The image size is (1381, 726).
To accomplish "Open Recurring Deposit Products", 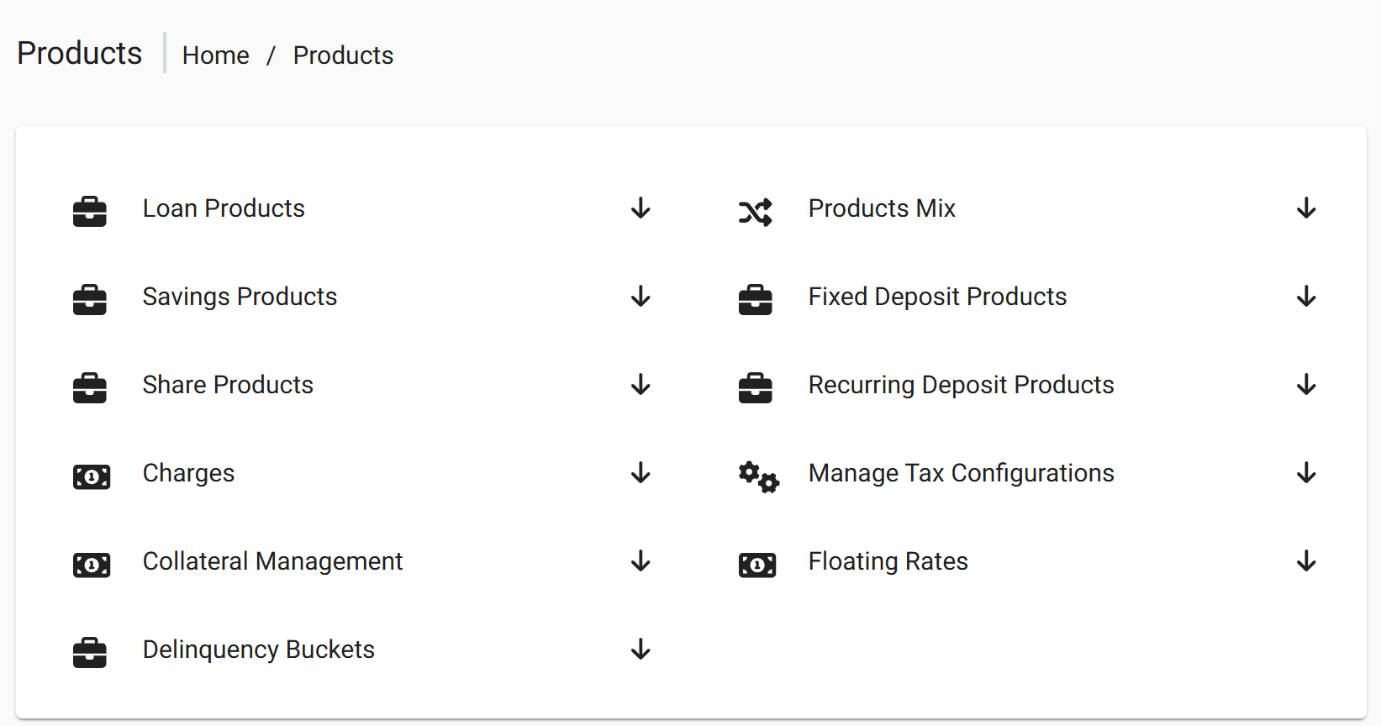I will click(x=961, y=385).
